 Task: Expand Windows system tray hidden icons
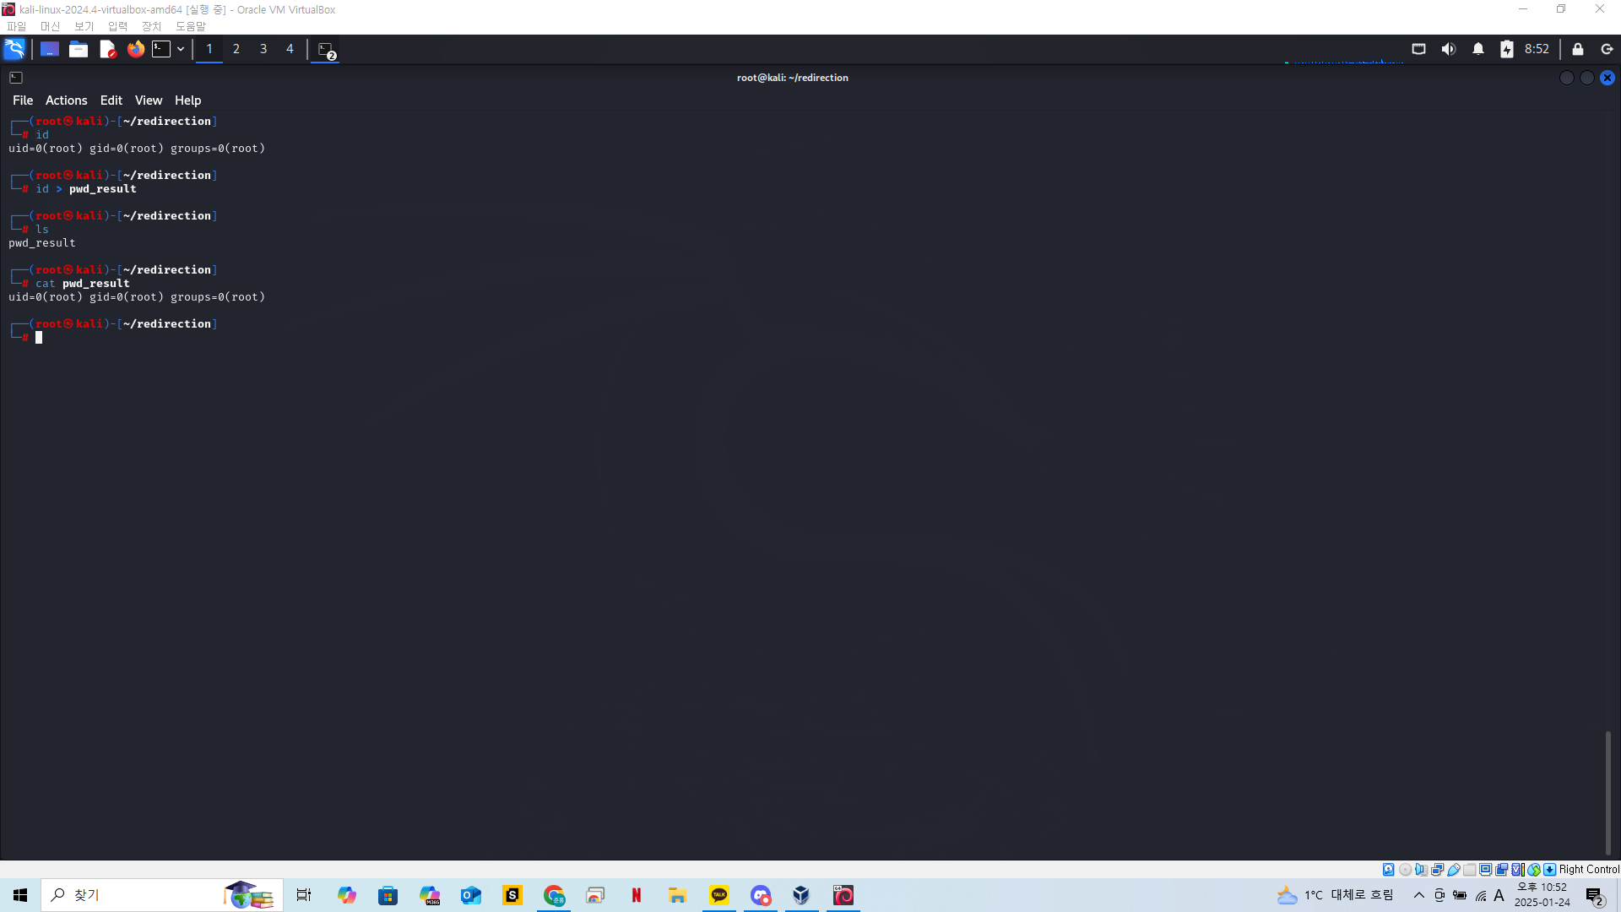pos(1418,895)
